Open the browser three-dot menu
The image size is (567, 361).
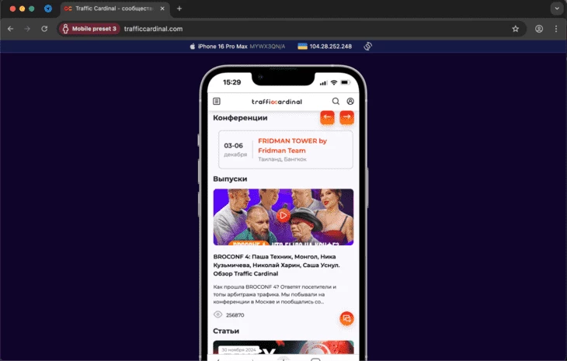(556, 29)
